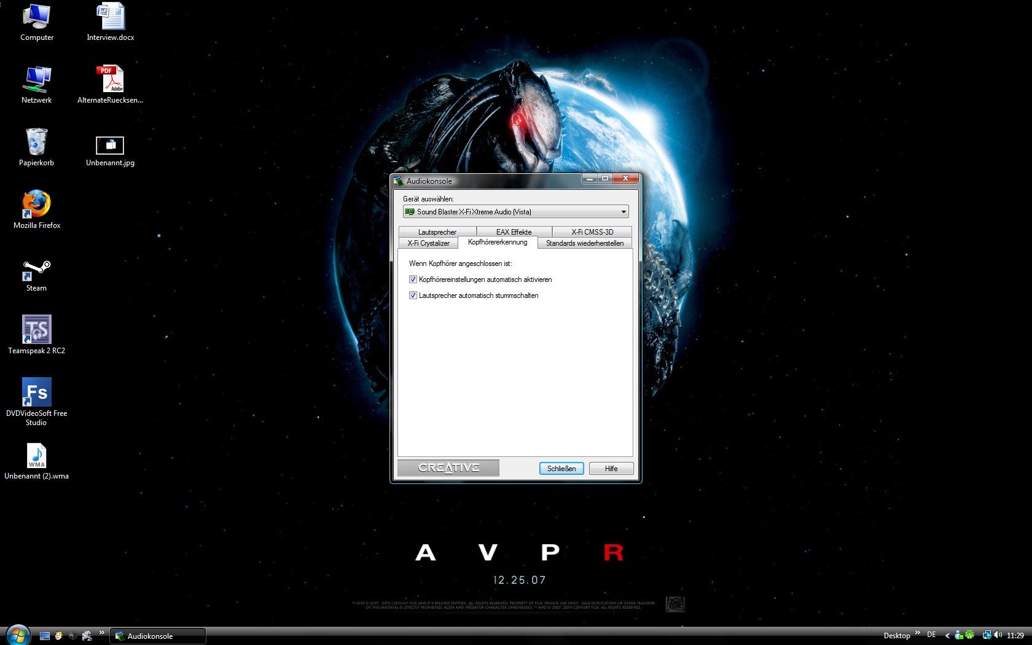Click the Hilfe button

[611, 468]
